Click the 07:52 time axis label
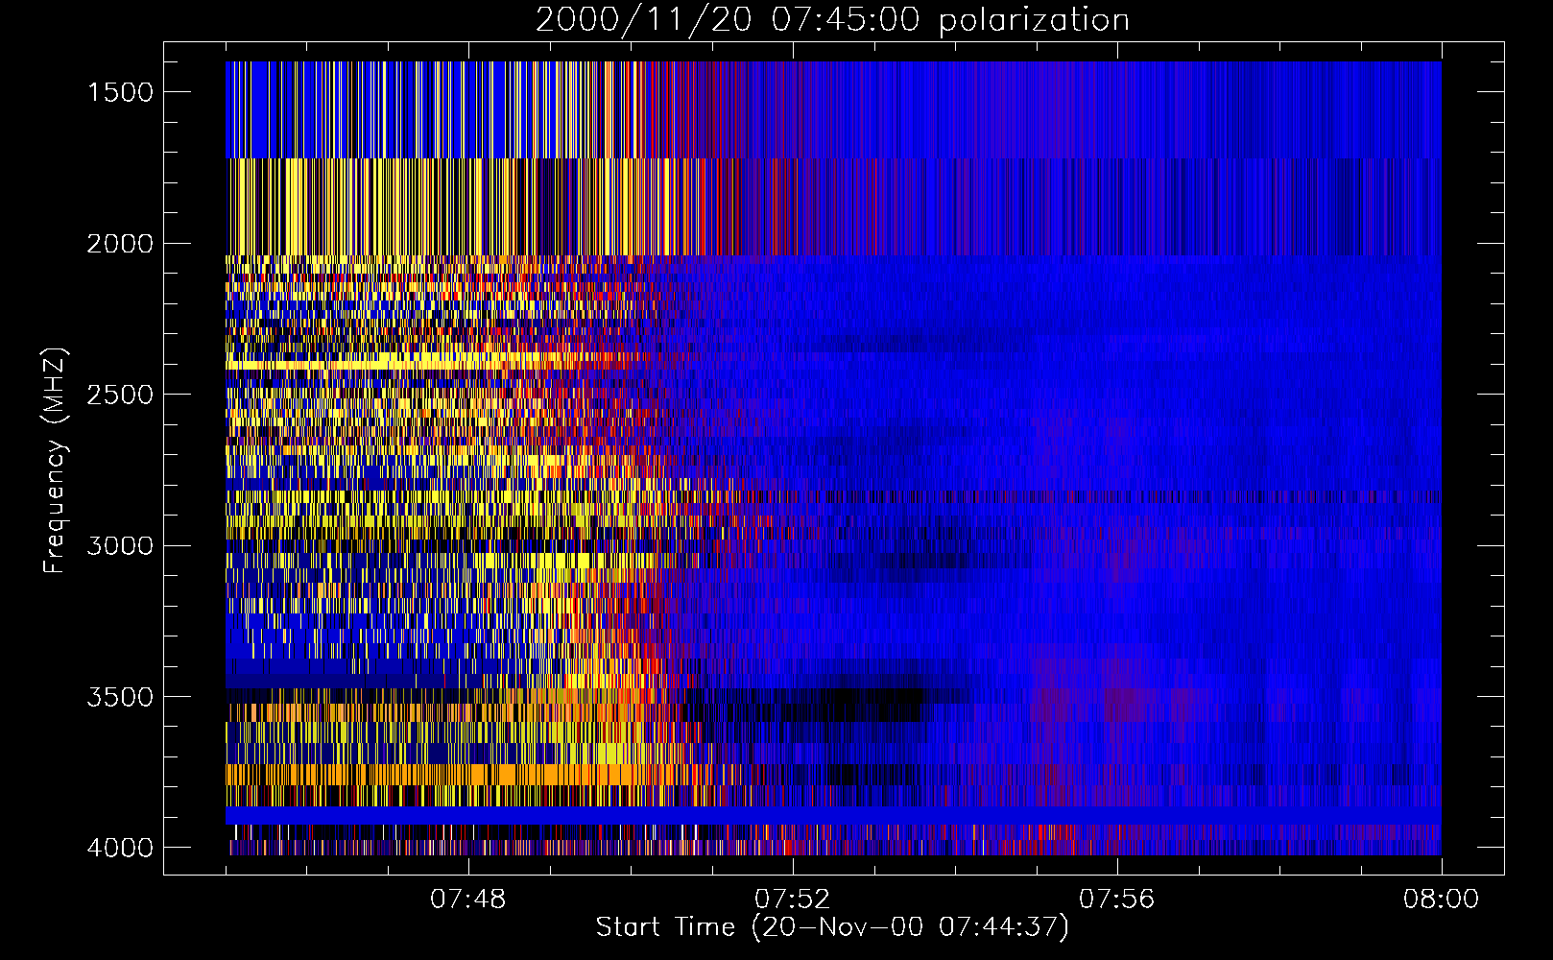The image size is (1553, 960). tap(793, 900)
